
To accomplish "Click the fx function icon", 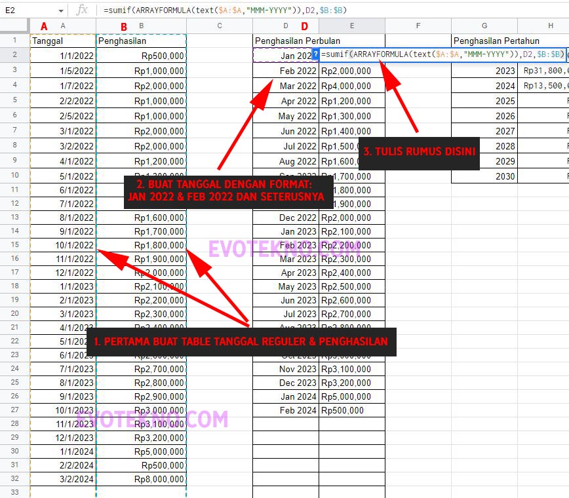I will (x=83, y=10).
